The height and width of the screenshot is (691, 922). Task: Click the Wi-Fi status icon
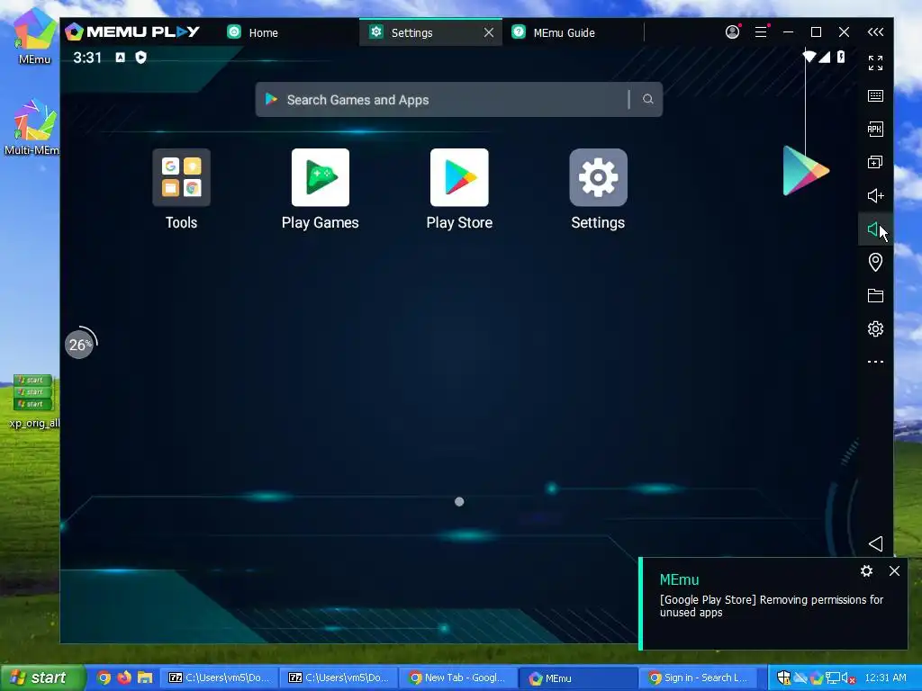pyautogui.click(x=809, y=57)
